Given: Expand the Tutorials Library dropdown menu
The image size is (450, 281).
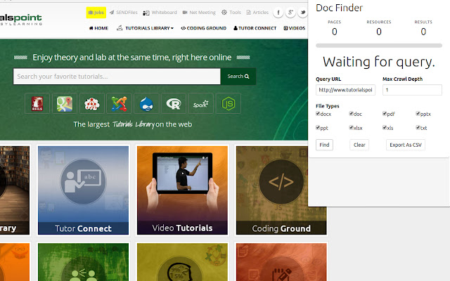Looking at the screenshot, I should tap(146, 28).
